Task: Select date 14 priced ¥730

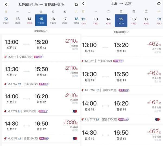Action: pos(29,20)
